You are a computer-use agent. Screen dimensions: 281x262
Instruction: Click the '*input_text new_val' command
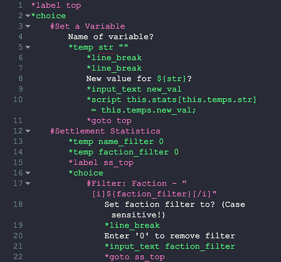tap(134, 89)
